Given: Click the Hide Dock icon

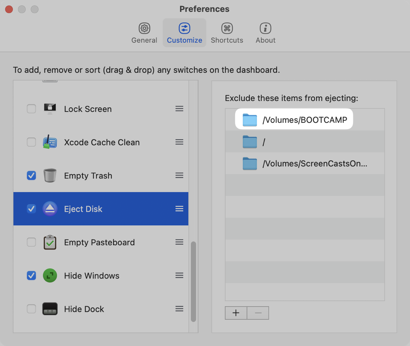Looking at the screenshot, I should pyautogui.click(x=50, y=309).
